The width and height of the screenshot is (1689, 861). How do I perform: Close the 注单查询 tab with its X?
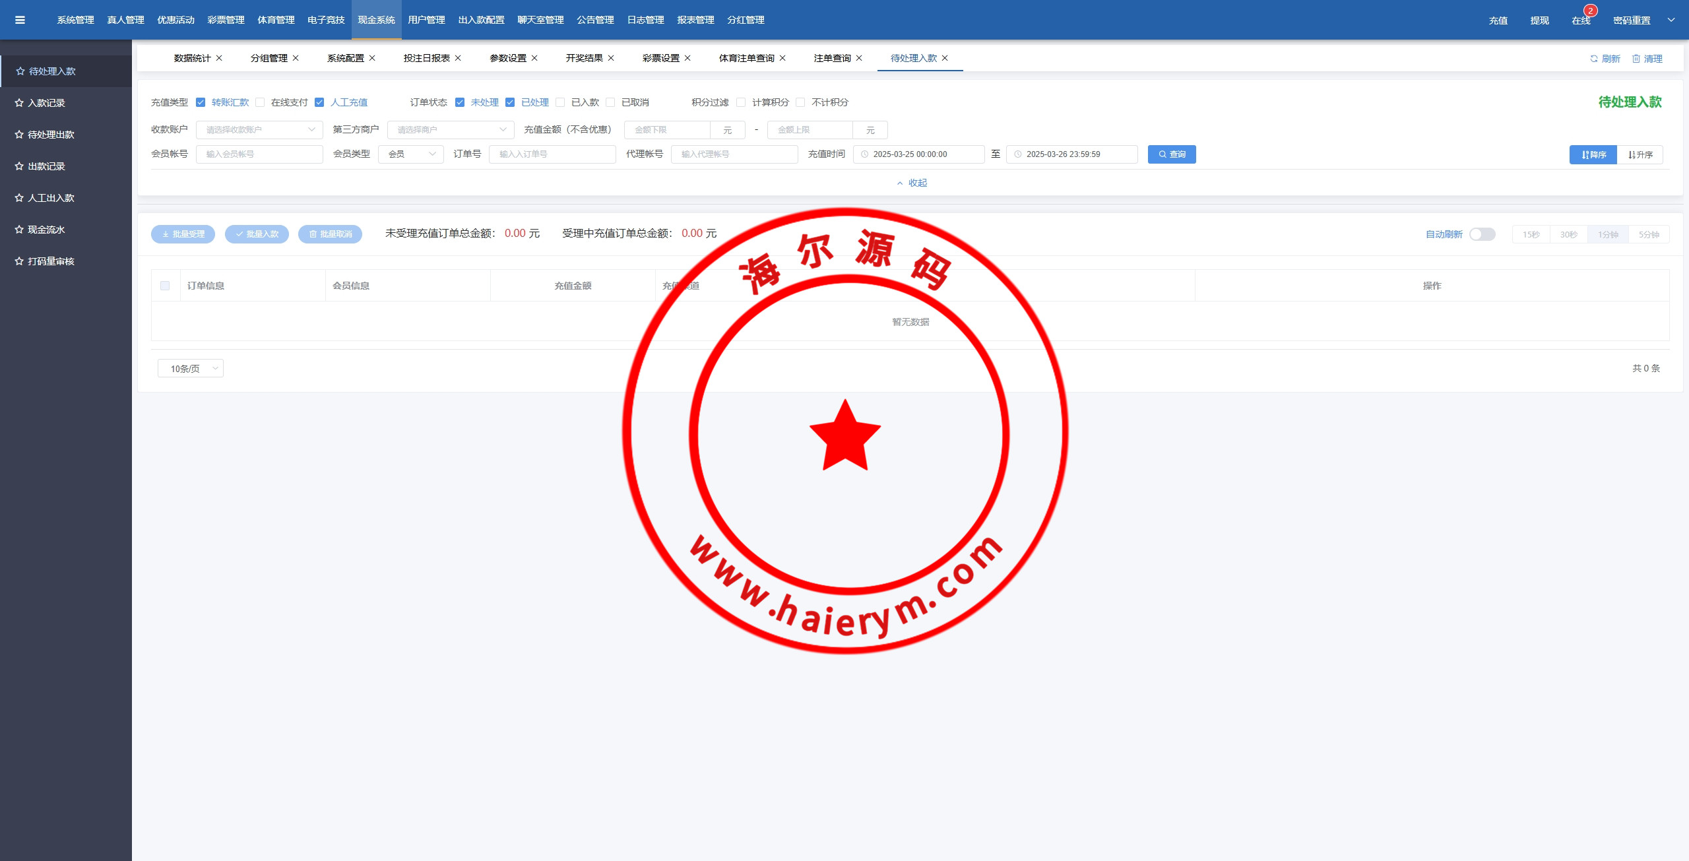coord(859,58)
